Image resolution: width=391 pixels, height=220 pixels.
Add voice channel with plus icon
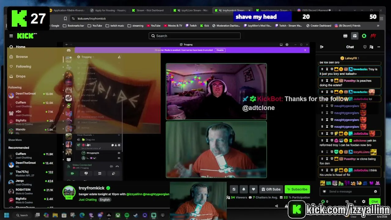tap(119, 135)
